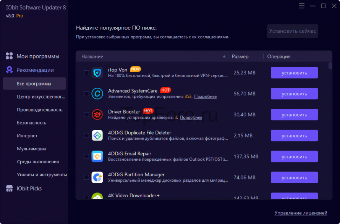Open Подробнее link for Advanced SystemCare
The height and width of the screenshot is (224, 340).
tap(206, 97)
